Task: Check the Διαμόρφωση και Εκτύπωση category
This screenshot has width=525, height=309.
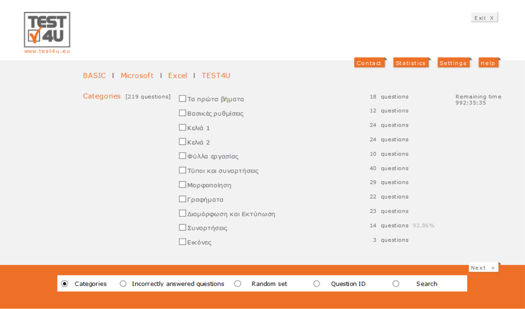Action: pos(182,213)
